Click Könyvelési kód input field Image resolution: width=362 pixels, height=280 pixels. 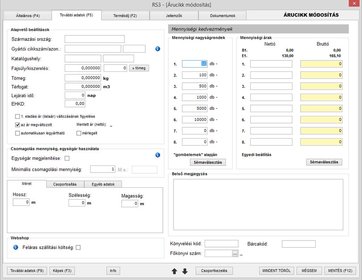(221, 244)
